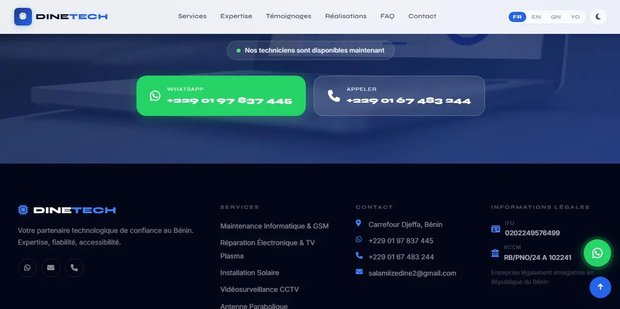
Task: Open the Services menu item
Action: tap(192, 16)
